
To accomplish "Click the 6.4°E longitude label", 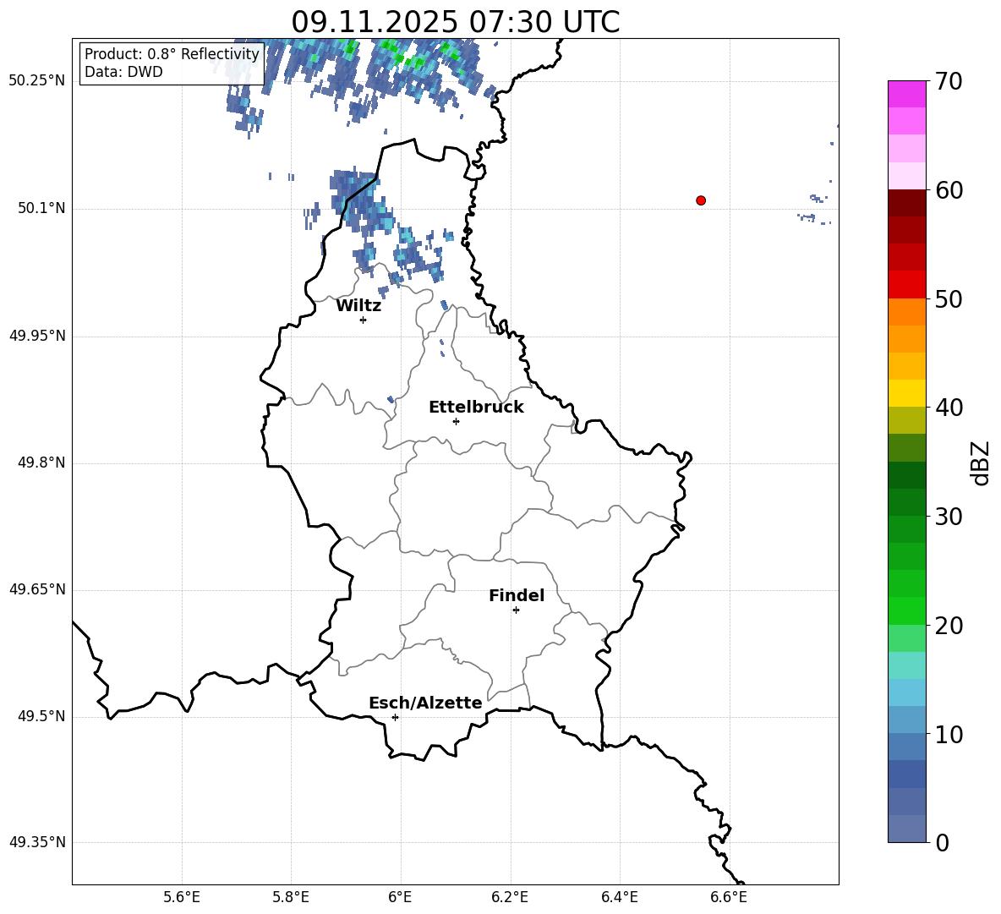I will [x=619, y=897].
